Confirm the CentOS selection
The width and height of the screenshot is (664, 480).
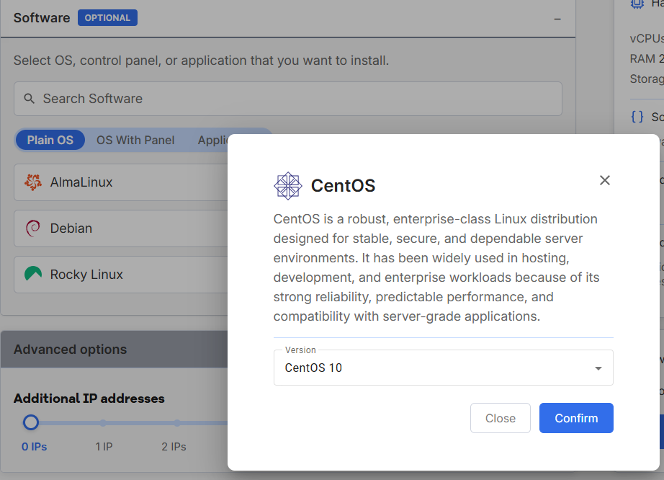tap(576, 418)
